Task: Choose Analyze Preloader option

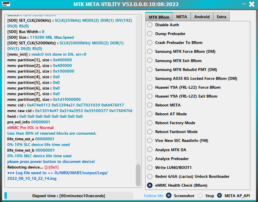Action: (x=150, y=159)
